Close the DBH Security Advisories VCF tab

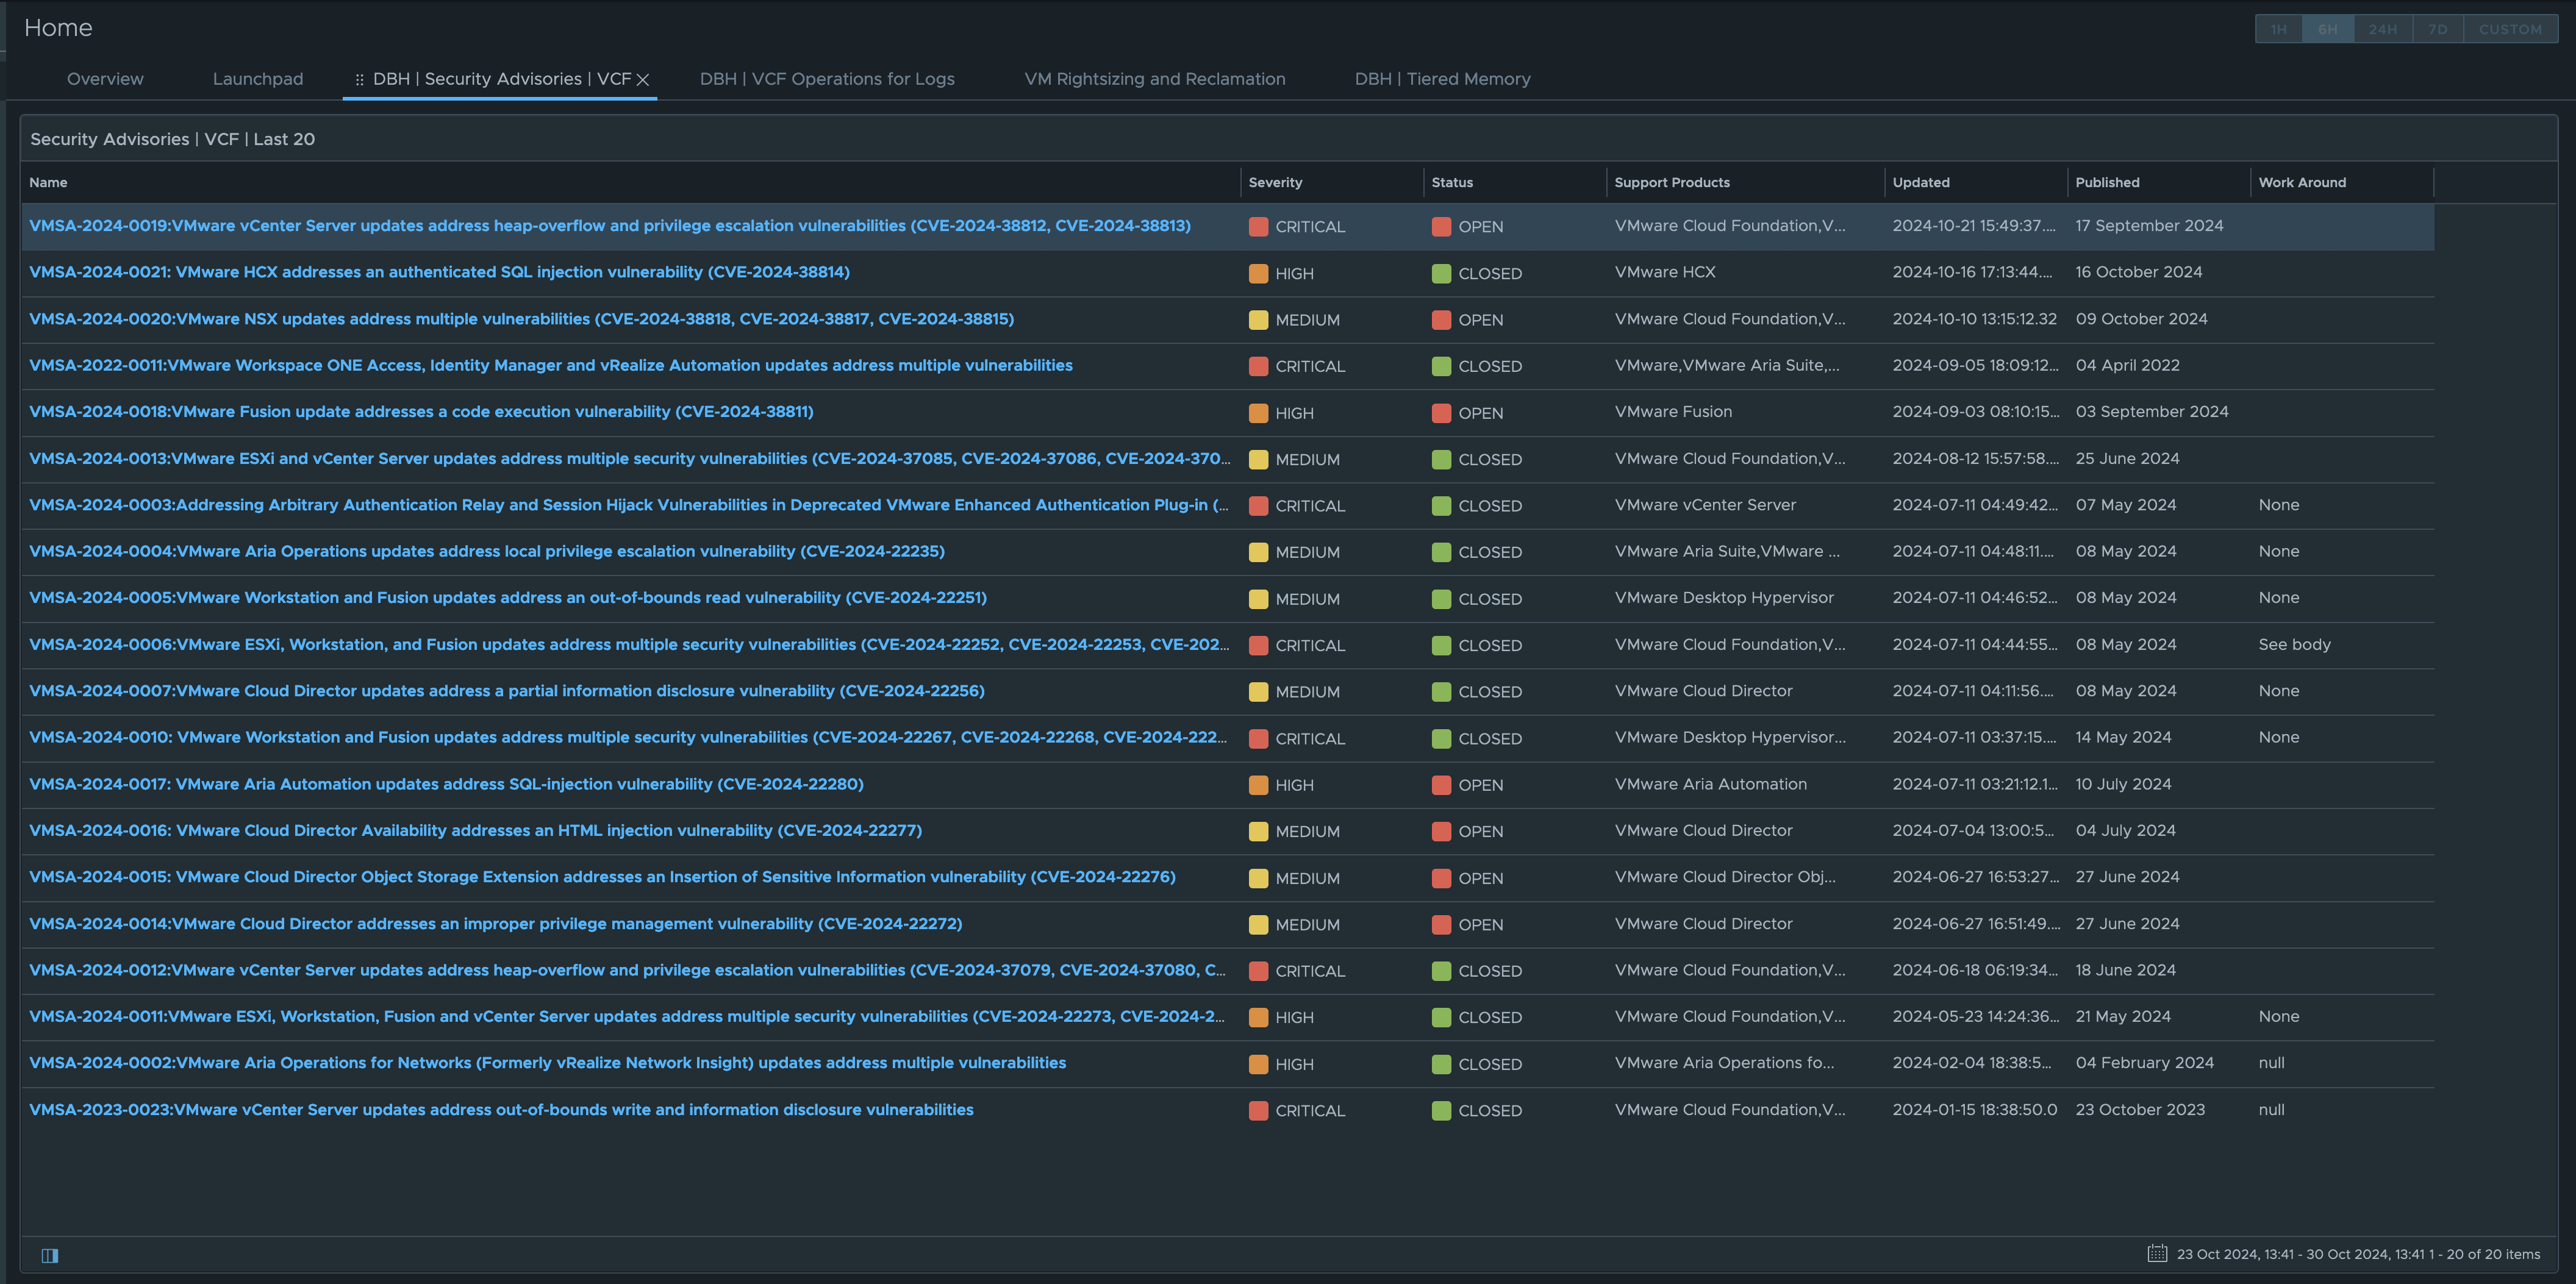(x=643, y=80)
